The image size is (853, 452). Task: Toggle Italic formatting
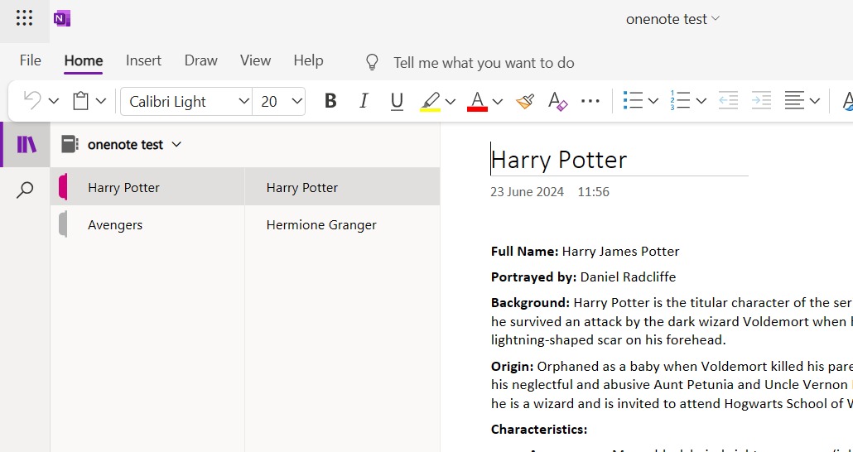[x=364, y=101]
